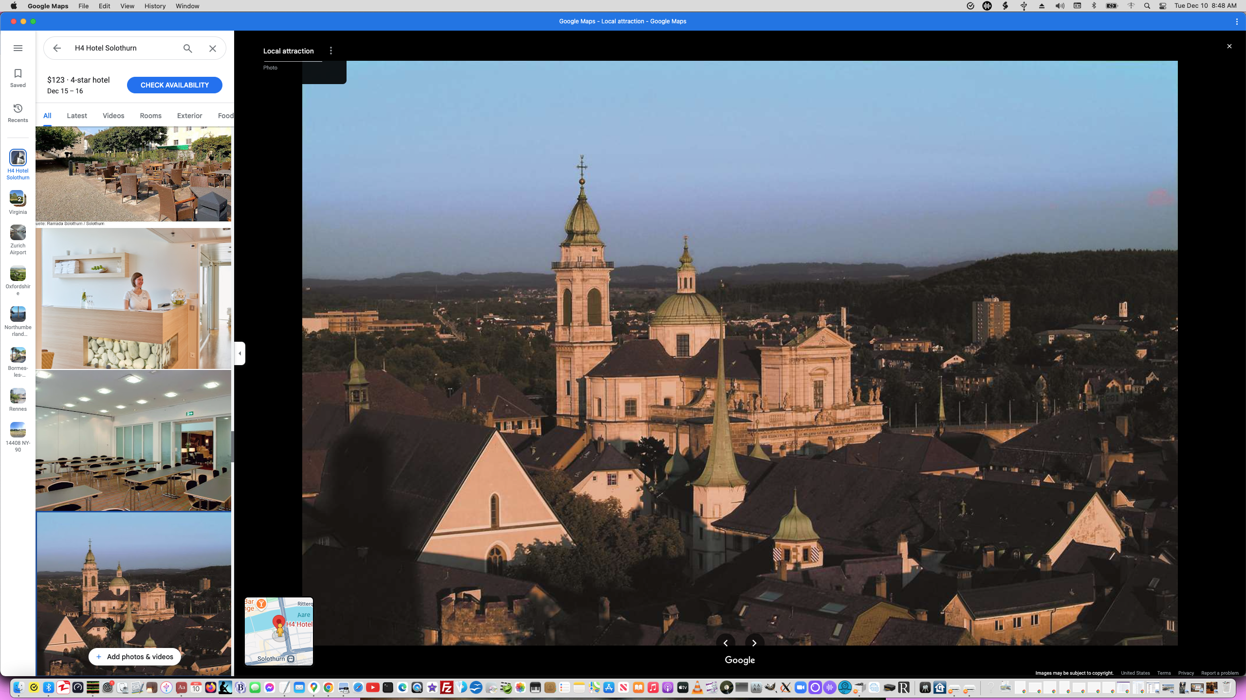Open Spotlight search from the menu bar

coord(1147,6)
